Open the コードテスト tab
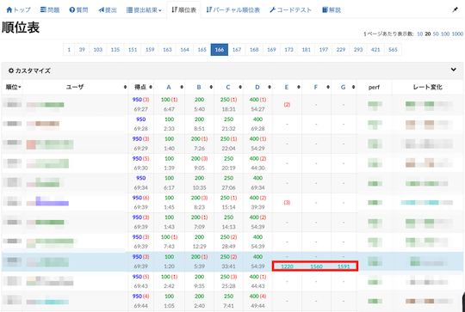Image resolution: width=465 pixels, height=312 pixels. pos(291,10)
